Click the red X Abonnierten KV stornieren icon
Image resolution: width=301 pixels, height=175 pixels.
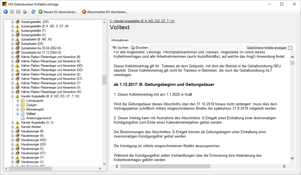coord(84,12)
